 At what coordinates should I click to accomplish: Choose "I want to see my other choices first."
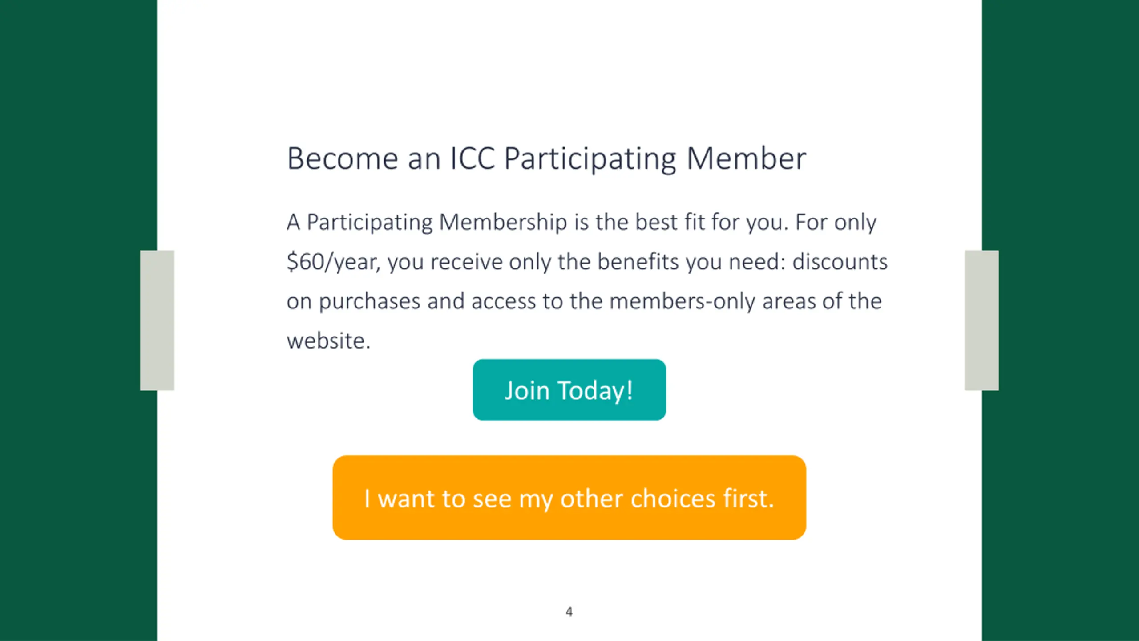coord(569,498)
